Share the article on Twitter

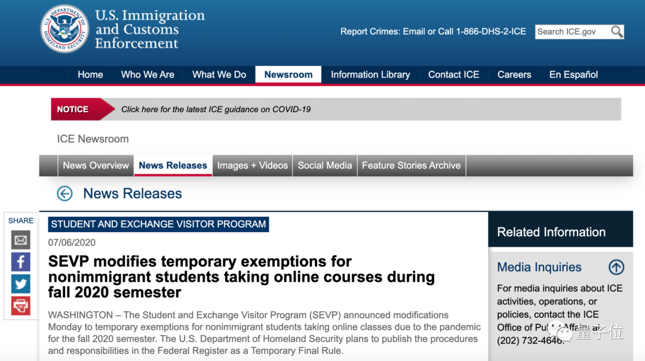20,283
